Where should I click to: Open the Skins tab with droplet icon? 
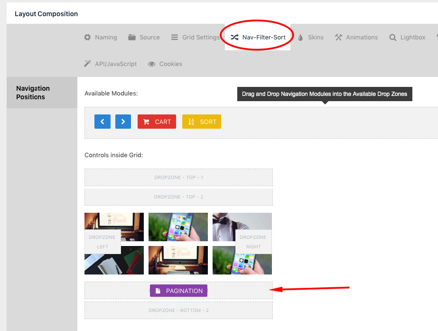coord(311,37)
